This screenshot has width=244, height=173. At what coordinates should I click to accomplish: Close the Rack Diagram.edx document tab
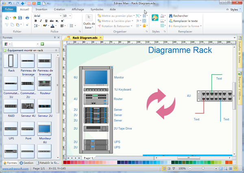click(100, 38)
